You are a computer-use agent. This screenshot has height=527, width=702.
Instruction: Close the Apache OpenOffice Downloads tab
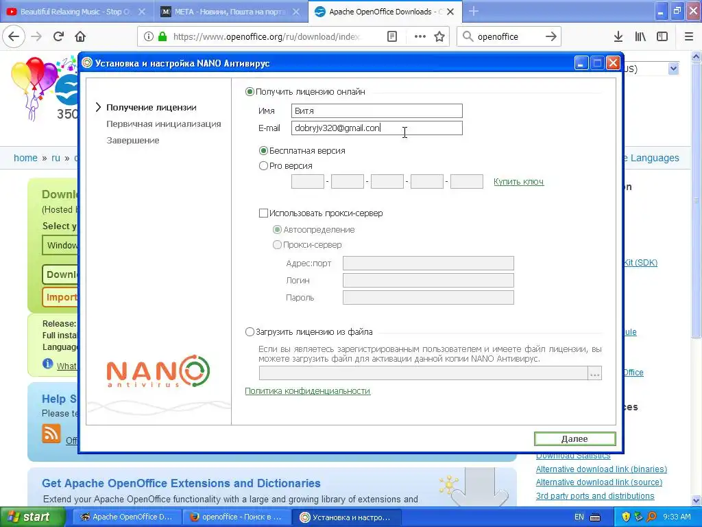[450, 12]
